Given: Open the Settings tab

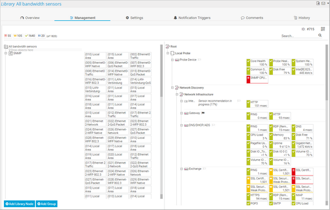Looking at the screenshot, I should [x=134, y=18].
